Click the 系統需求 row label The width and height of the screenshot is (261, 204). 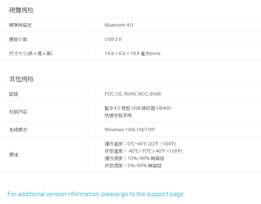click(x=18, y=130)
